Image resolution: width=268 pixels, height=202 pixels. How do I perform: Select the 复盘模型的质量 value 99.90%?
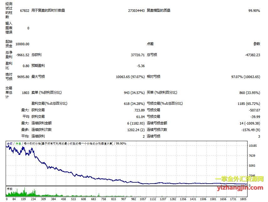pyautogui.click(x=254, y=11)
